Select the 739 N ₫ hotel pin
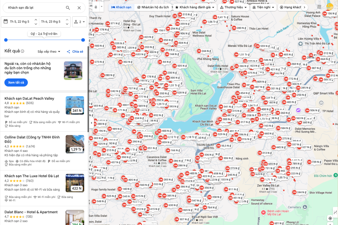This screenshot has width=338, height=225. (314, 162)
